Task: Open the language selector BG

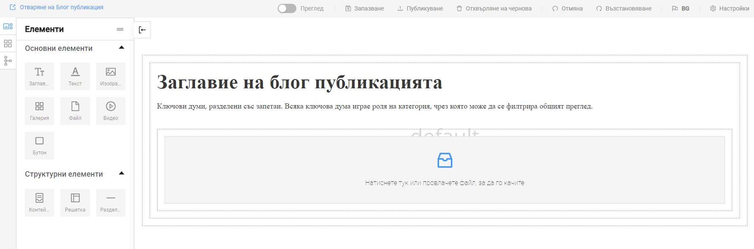Action: tap(681, 8)
